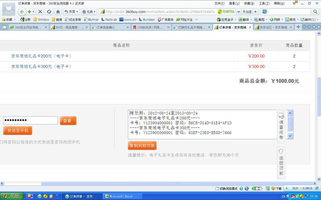Click the orange 查看 button
The width and height of the screenshot is (321, 200).
tap(68, 120)
